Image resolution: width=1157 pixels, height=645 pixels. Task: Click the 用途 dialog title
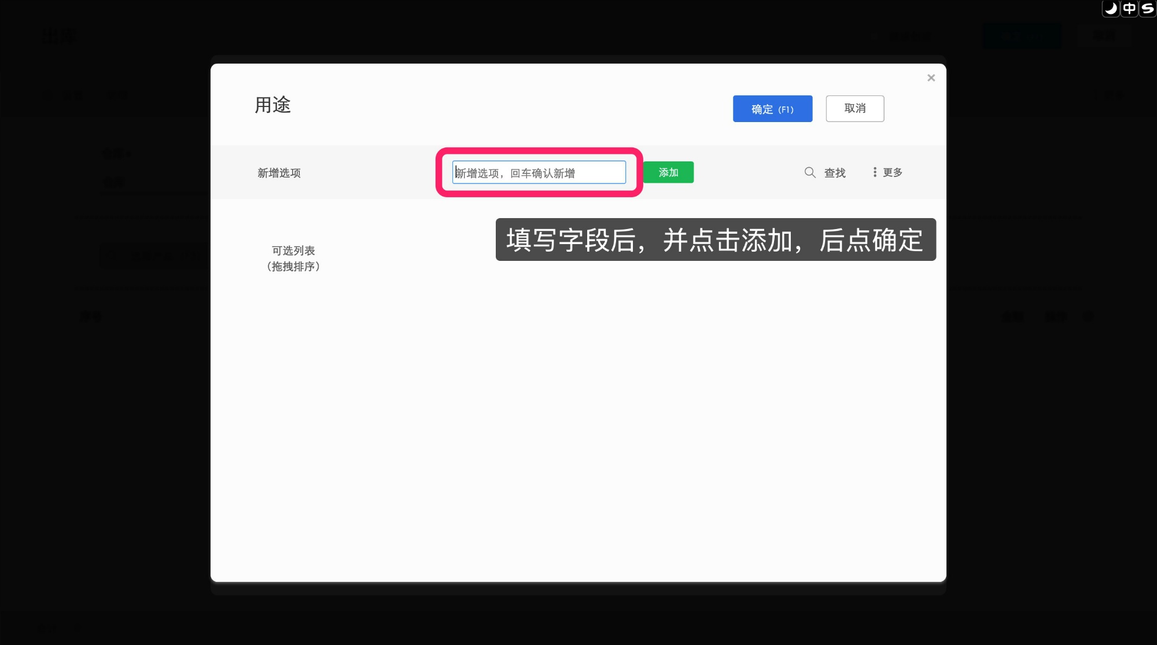click(273, 105)
